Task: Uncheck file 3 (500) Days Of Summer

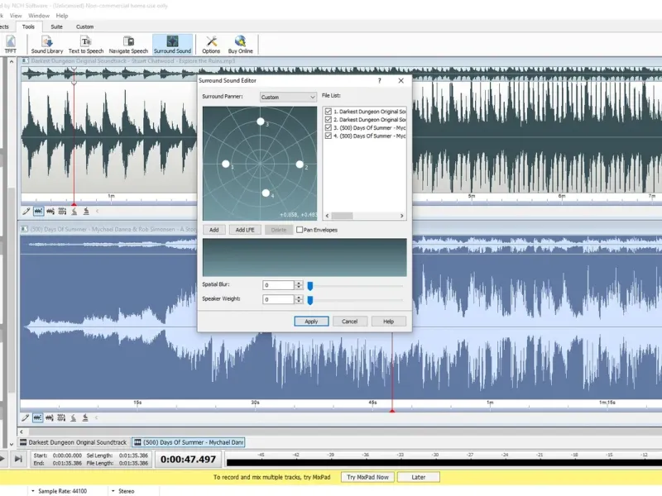Action: click(x=328, y=127)
